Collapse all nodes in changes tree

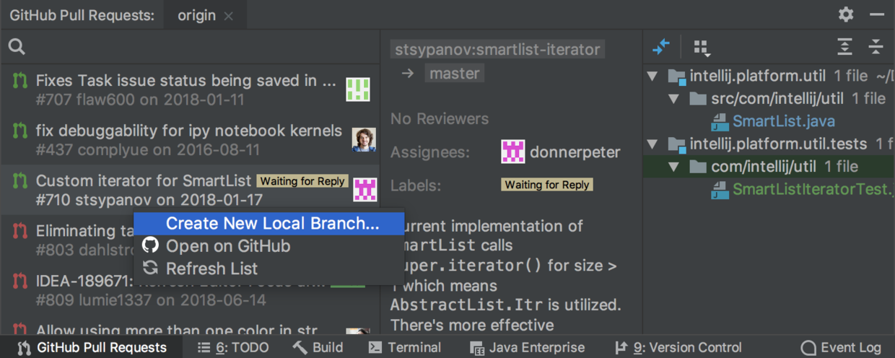tap(876, 47)
